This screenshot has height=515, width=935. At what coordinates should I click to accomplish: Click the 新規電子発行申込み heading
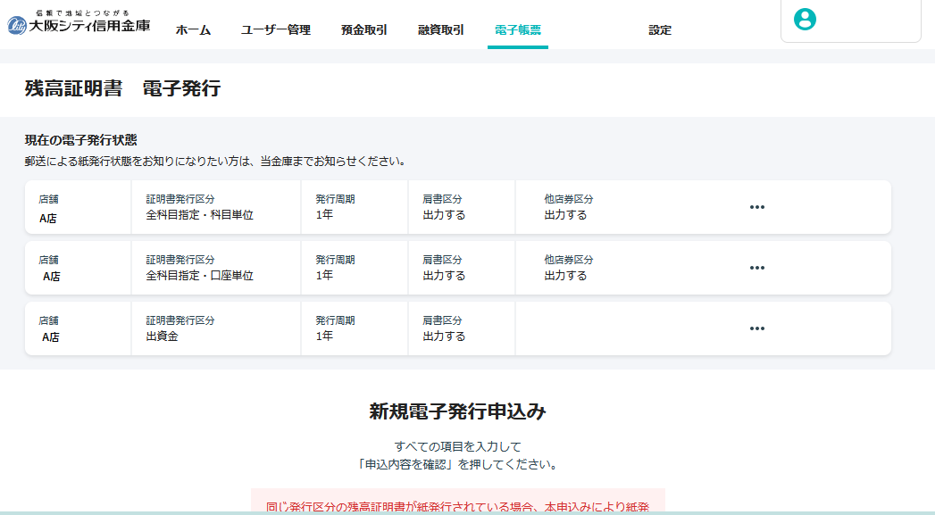pos(457,411)
